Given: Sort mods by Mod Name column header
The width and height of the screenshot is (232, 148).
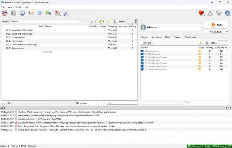Looking at the screenshot, I should click(x=45, y=26).
